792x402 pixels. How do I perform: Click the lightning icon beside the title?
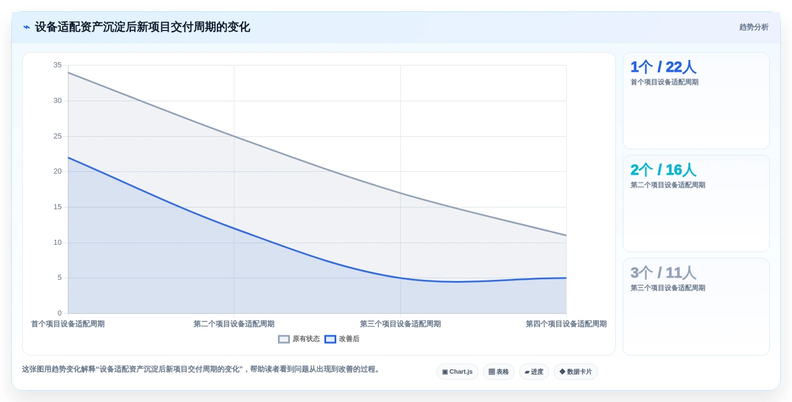point(27,27)
